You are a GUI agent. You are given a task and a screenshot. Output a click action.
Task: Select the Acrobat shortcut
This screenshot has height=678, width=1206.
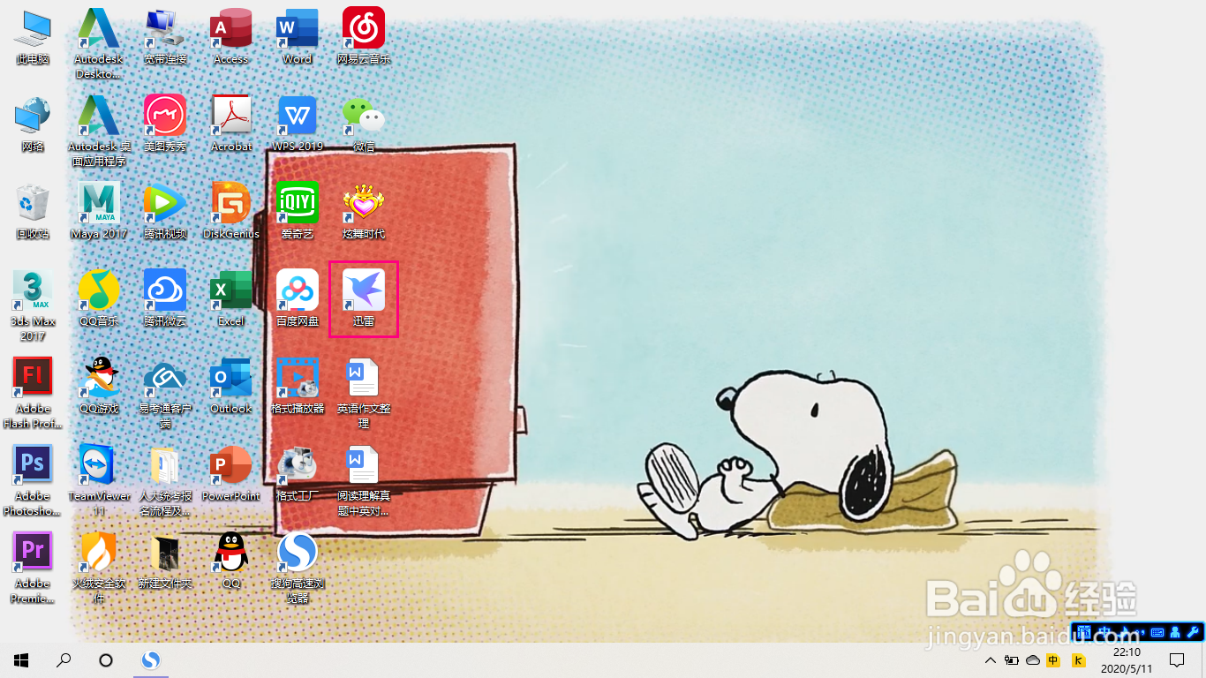click(231, 124)
